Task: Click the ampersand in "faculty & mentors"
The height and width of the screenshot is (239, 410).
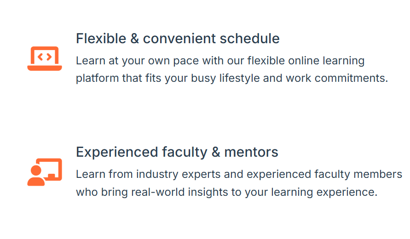Action: pos(216,152)
